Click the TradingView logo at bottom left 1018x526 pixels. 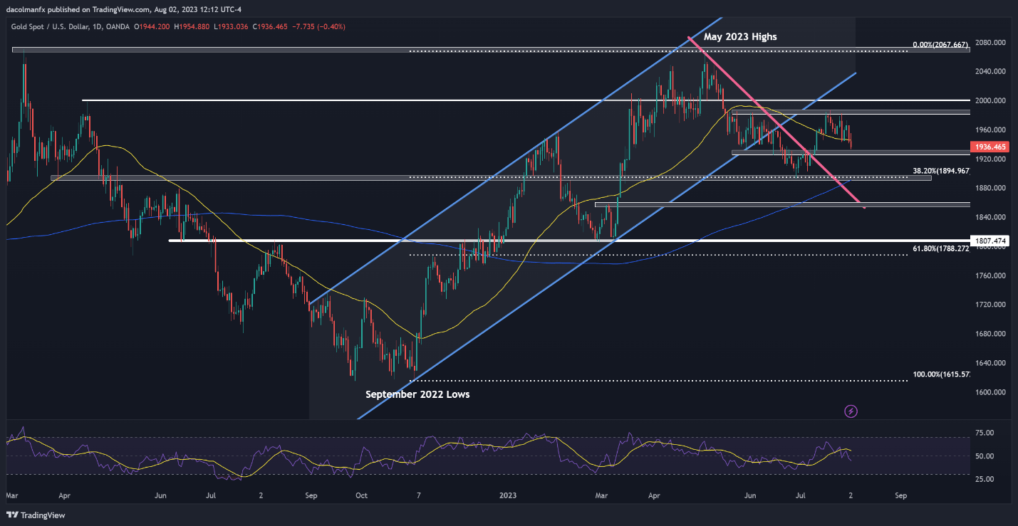point(34,515)
